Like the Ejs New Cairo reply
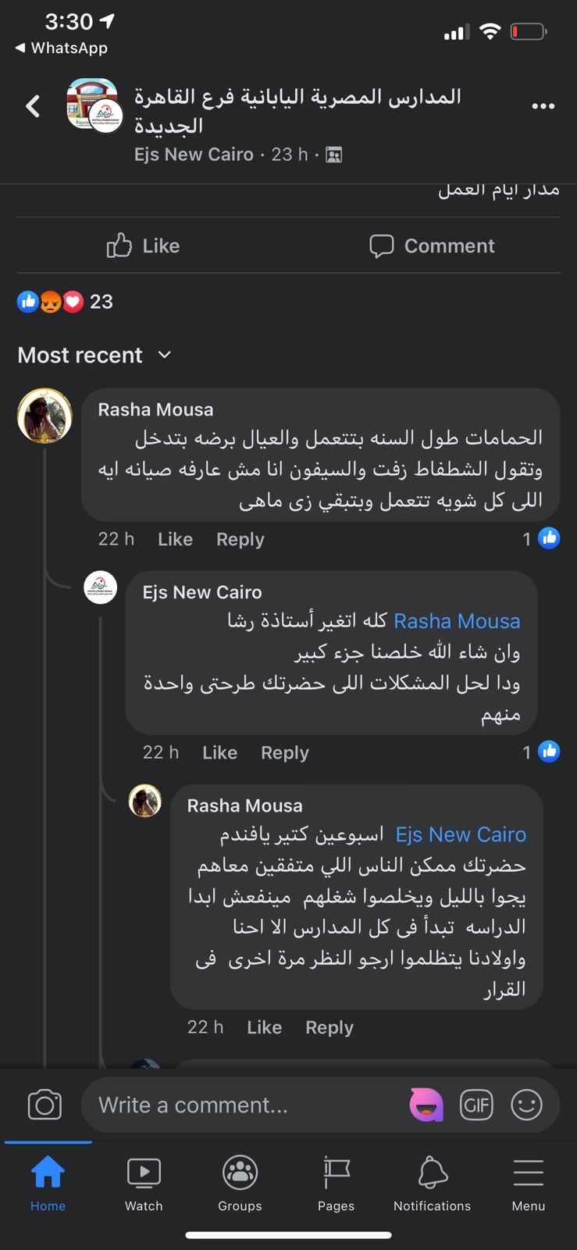 pyautogui.click(x=219, y=752)
